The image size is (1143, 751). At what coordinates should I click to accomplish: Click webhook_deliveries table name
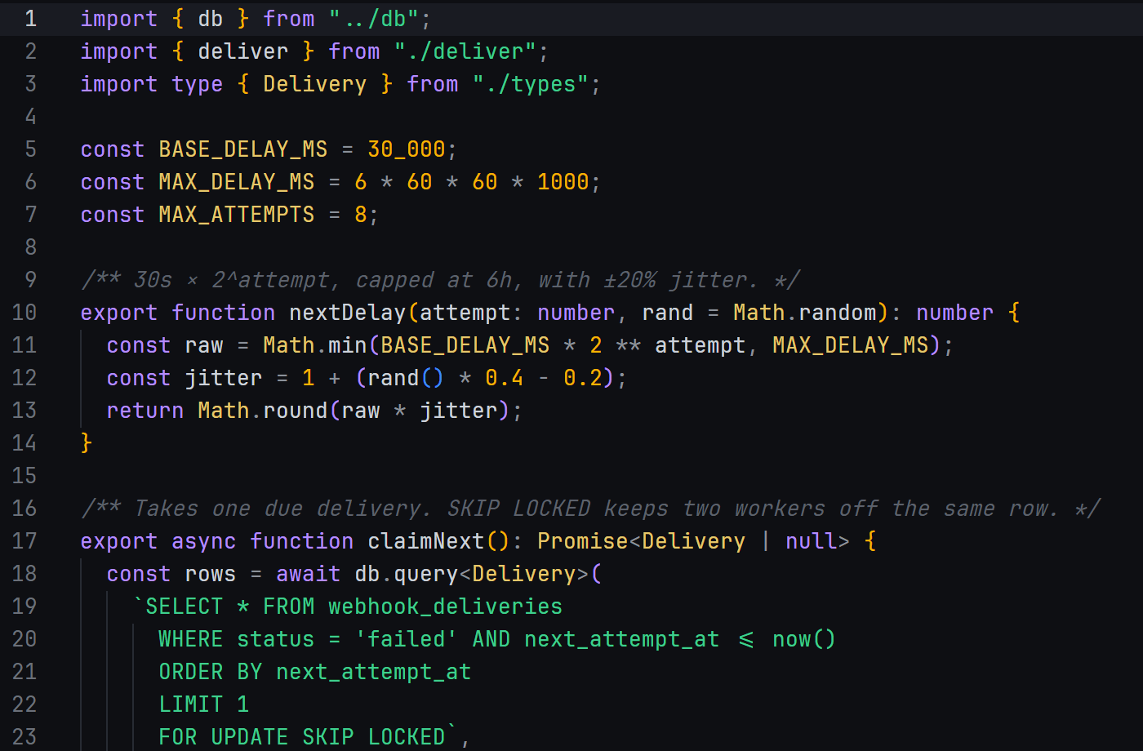pyautogui.click(x=446, y=606)
